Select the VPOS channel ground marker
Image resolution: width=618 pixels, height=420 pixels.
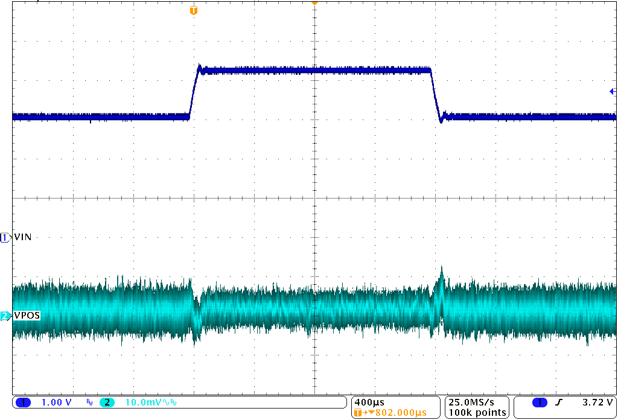5,314
